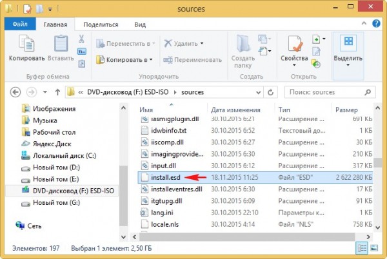Click the Выделить (Select) icon
The image size is (387, 259).
click(348, 42)
